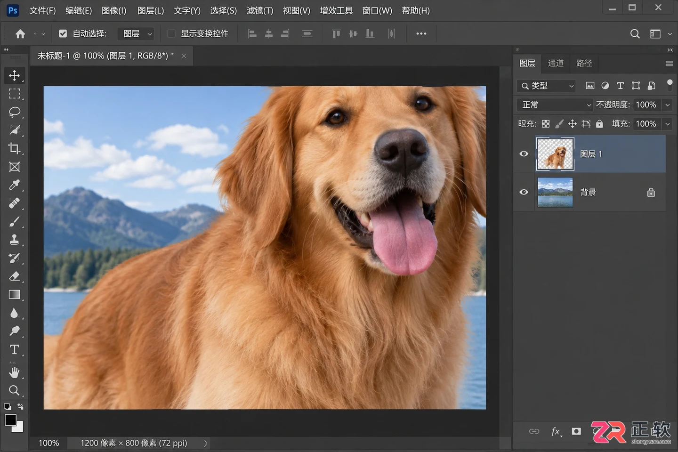Toggle lock position icon
This screenshot has width=678, height=452.
tap(572, 124)
